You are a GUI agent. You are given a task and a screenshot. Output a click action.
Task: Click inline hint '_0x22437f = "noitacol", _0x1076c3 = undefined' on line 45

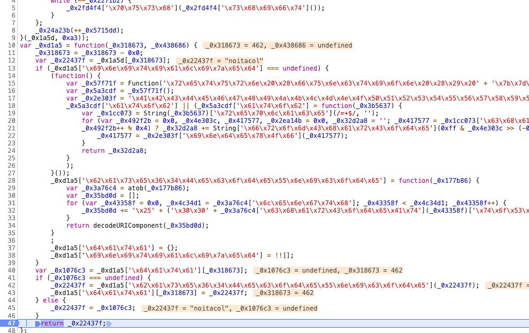[229, 308]
